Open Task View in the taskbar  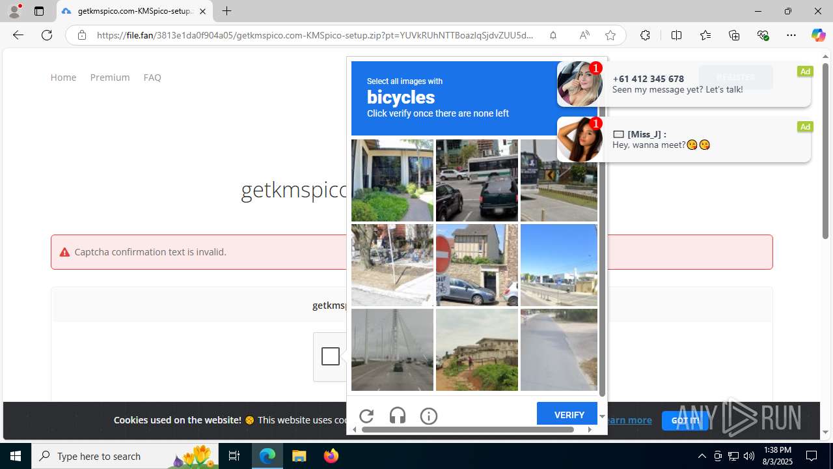(234, 456)
